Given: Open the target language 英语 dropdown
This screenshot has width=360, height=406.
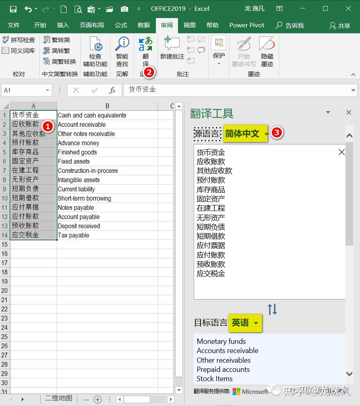Looking at the screenshot, I should click(245, 323).
